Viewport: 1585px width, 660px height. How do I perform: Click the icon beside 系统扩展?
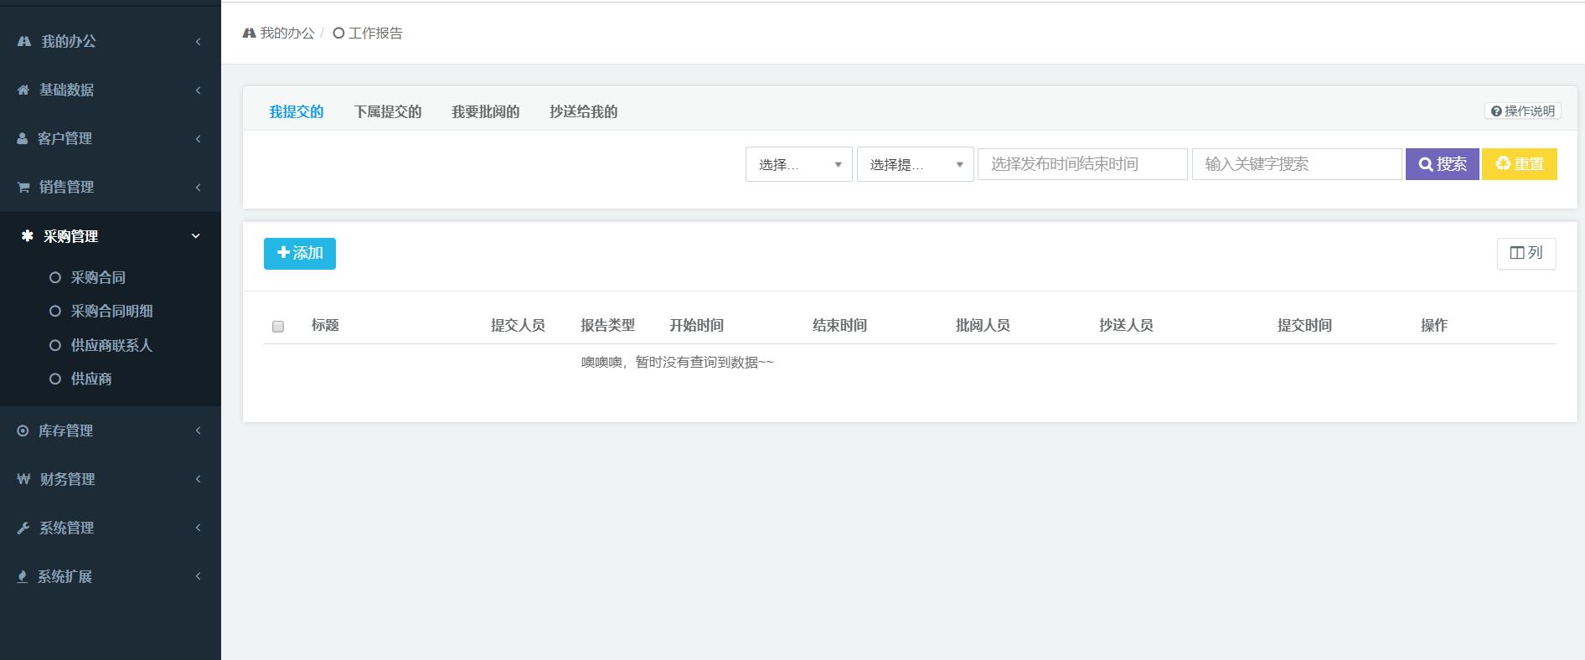23,576
